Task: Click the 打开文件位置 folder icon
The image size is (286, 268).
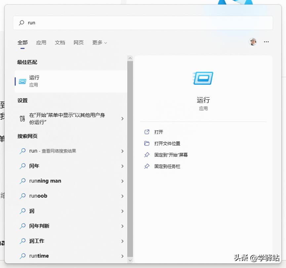Action: coord(146,143)
